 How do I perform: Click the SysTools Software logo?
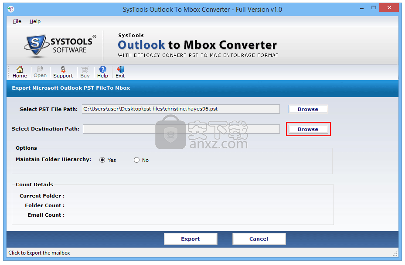point(60,46)
